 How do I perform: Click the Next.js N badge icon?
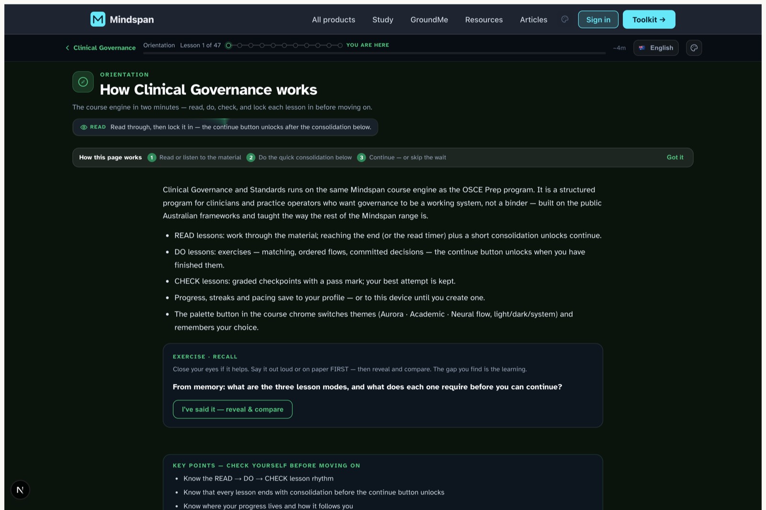tap(20, 489)
